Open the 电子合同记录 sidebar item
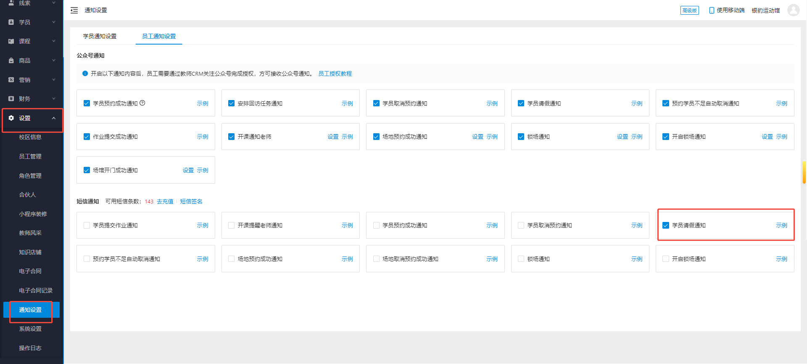This screenshot has width=807, height=364. [36, 290]
